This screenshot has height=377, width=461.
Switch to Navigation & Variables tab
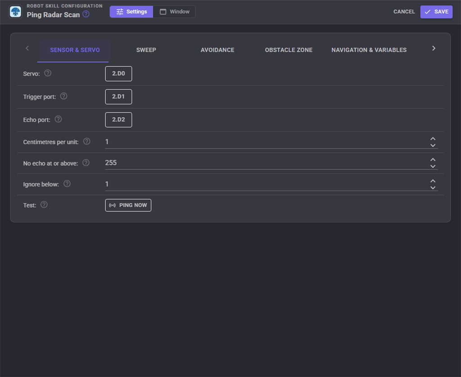[x=369, y=50]
